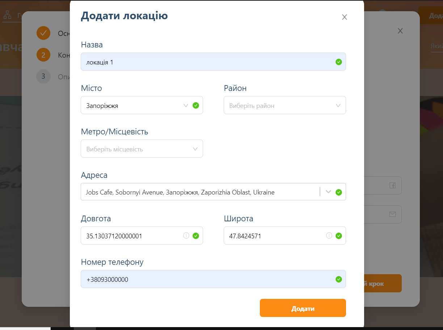
Task: Click step 2 circle in background wizard
Action: pos(43,55)
